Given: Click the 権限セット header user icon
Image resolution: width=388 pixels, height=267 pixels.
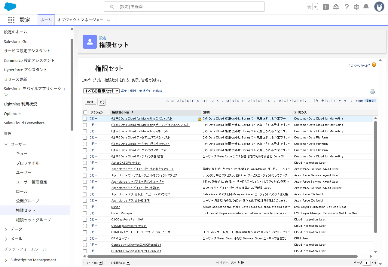Looking at the screenshot, I should [90, 42].
